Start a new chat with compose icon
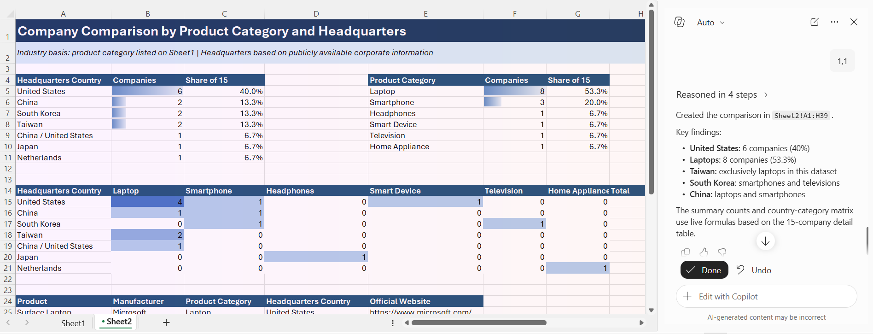Viewport: 873px width, 334px height. click(815, 22)
